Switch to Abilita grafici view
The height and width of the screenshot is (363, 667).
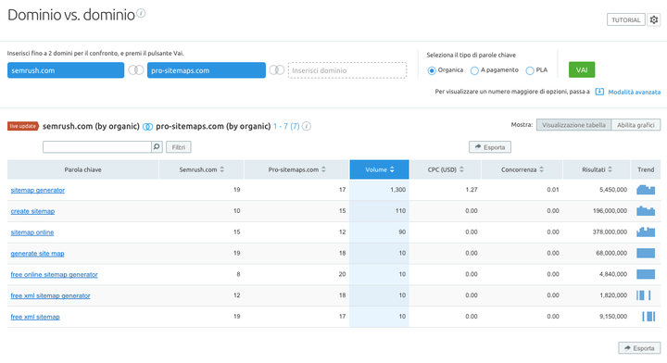point(636,125)
